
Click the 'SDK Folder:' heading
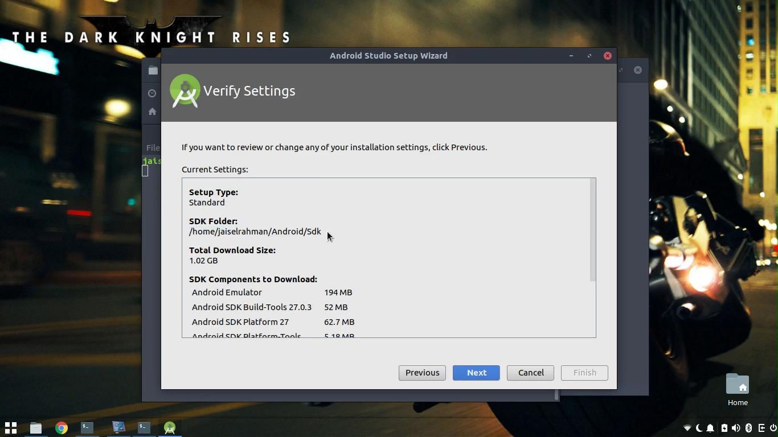point(213,221)
